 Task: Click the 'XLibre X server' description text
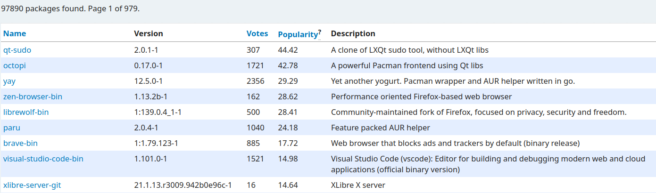click(358, 185)
